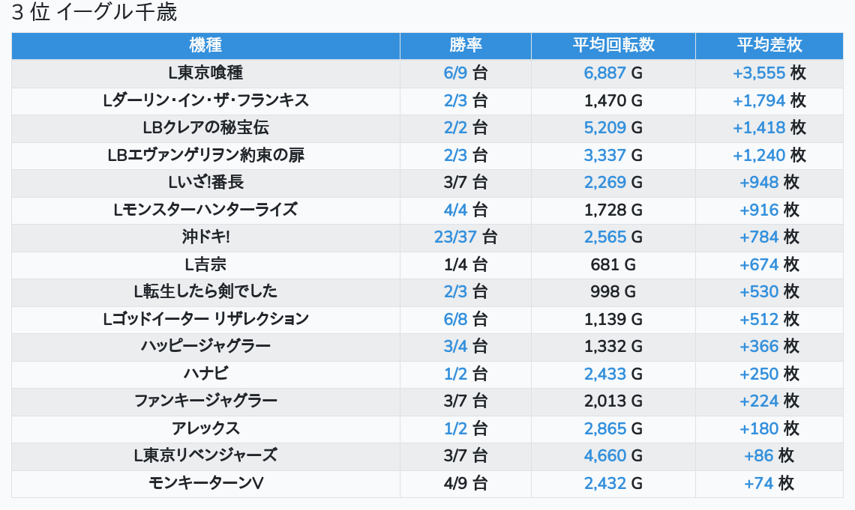The image size is (855, 510).
Task: Click the LBクレアの秘宝伝 entry
Action: pyautogui.click(x=205, y=127)
